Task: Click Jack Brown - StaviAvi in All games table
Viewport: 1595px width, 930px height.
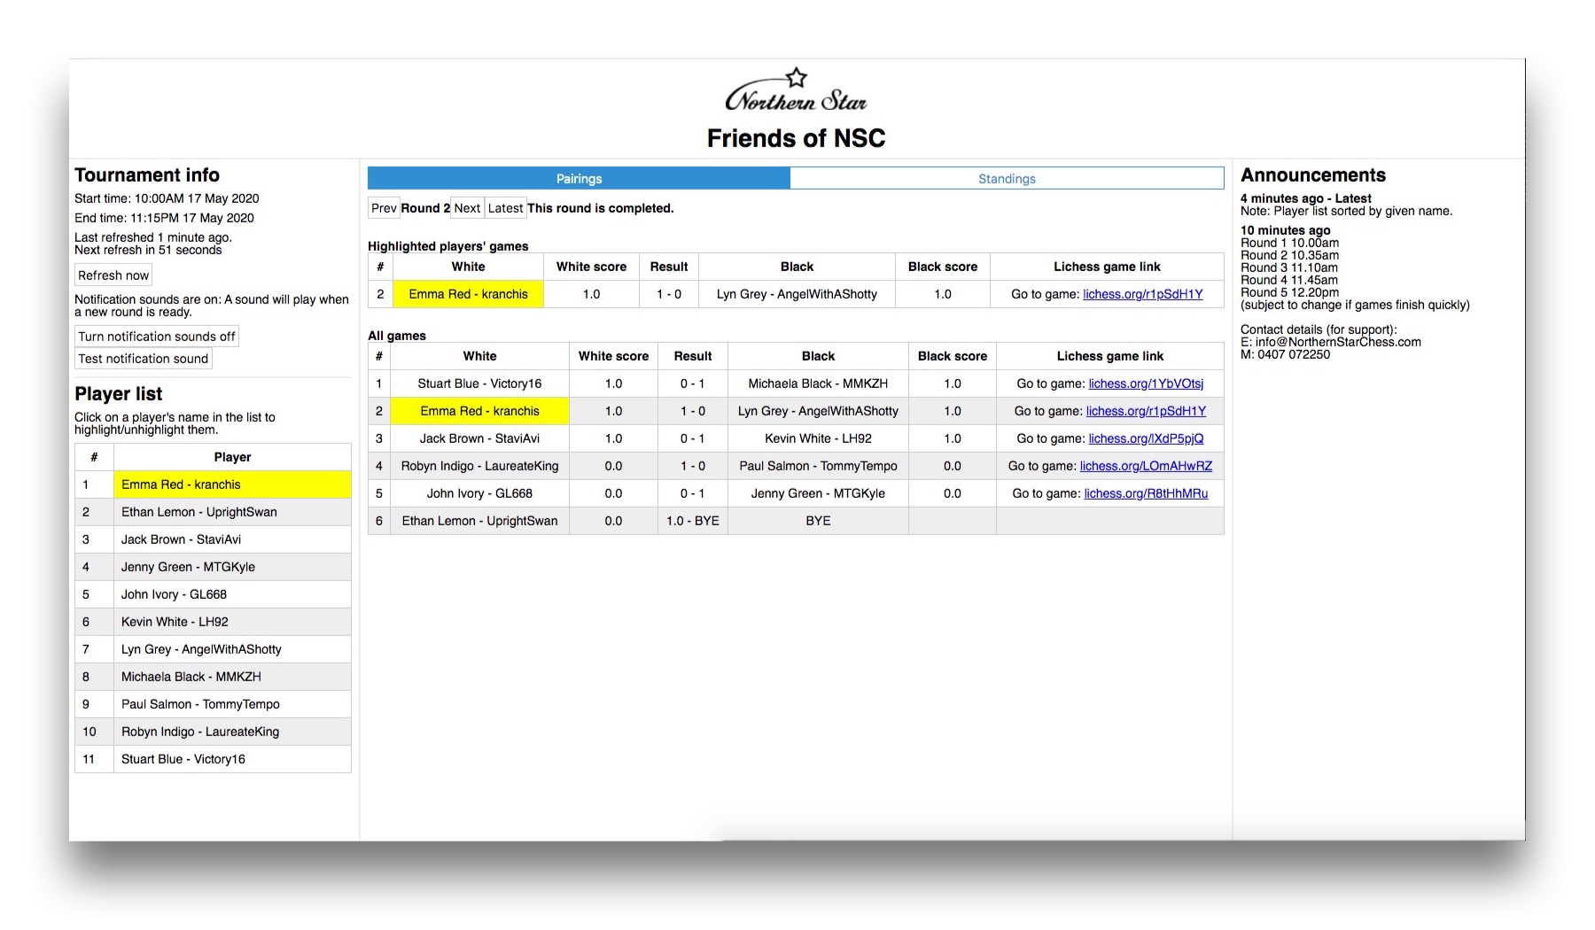Action: pyautogui.click(x=479, y=438)
